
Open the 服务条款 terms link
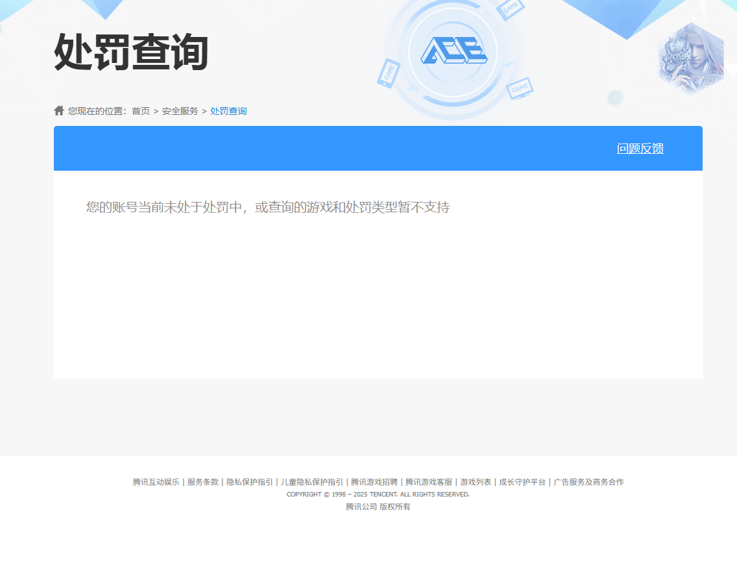204,482
